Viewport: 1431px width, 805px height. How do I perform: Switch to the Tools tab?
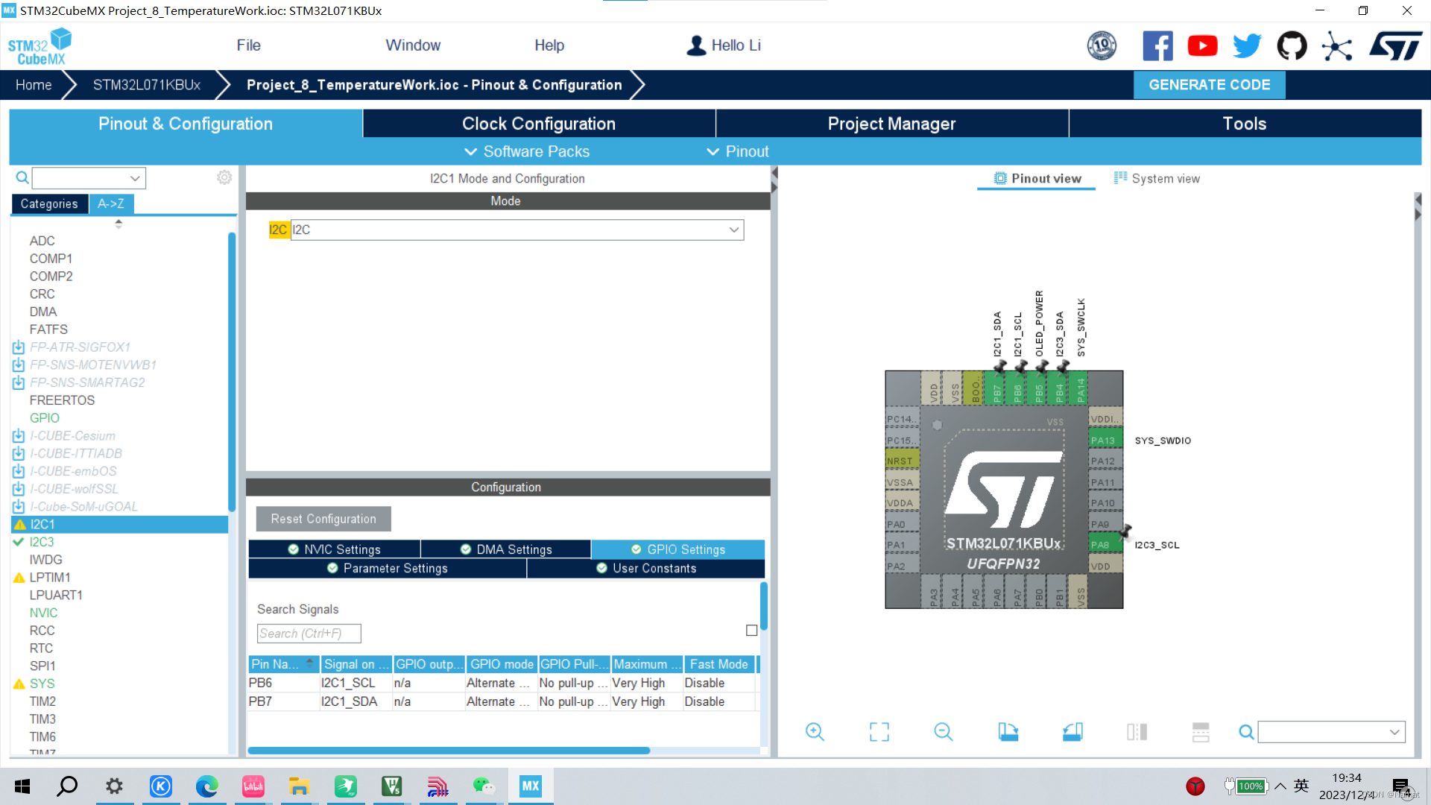[1245, 124]
